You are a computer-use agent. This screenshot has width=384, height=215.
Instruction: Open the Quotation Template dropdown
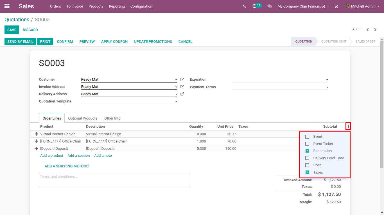click(176, 102)
